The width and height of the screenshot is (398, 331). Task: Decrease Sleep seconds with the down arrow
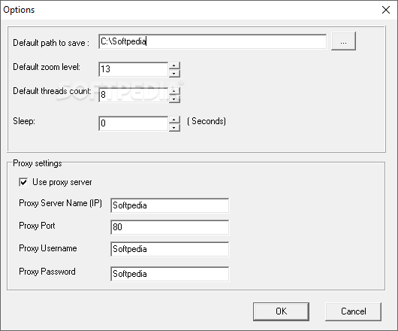174,128
